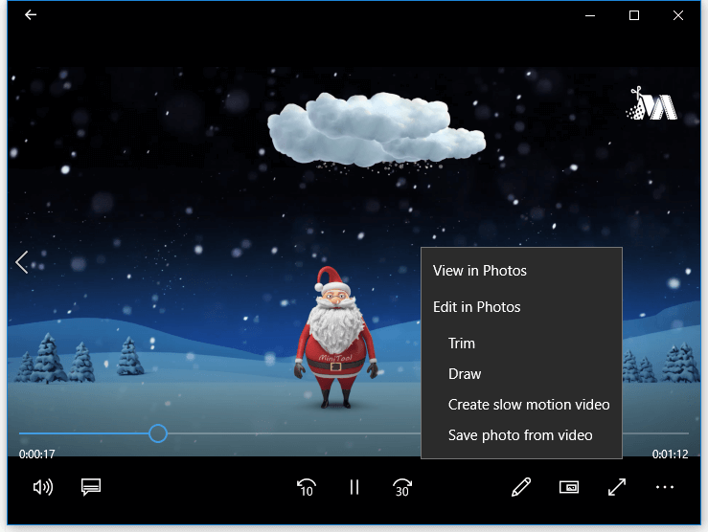The height and width of the screenshot is (532, 708).
Task: Minimize the video player window
Action: pos(590,15)
